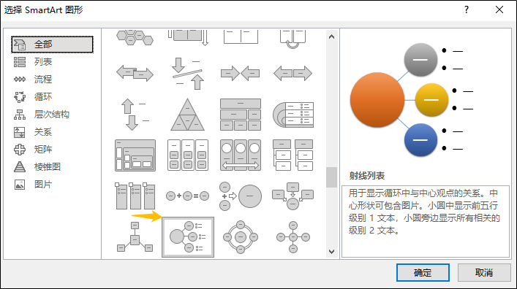Click the 取消 button
Screen dimensions: 517x289
click(484, 272)
